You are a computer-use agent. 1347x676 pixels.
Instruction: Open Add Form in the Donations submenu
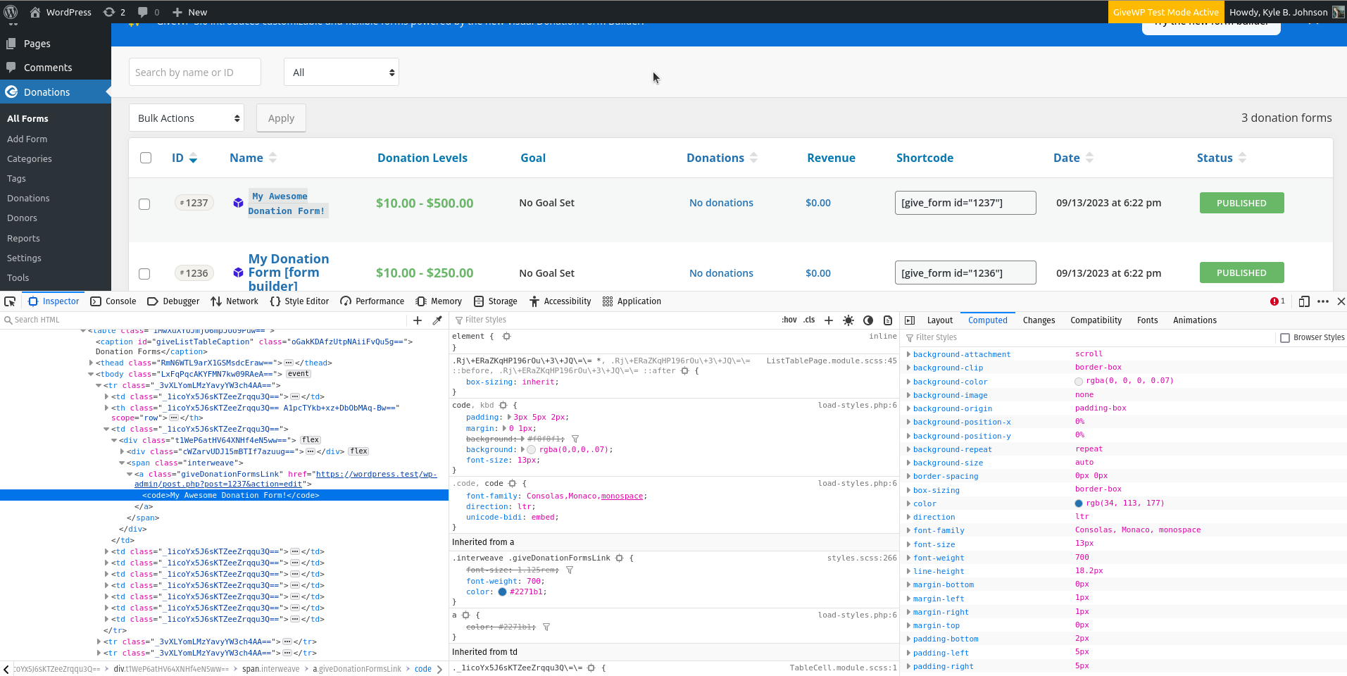coord(27,139)
